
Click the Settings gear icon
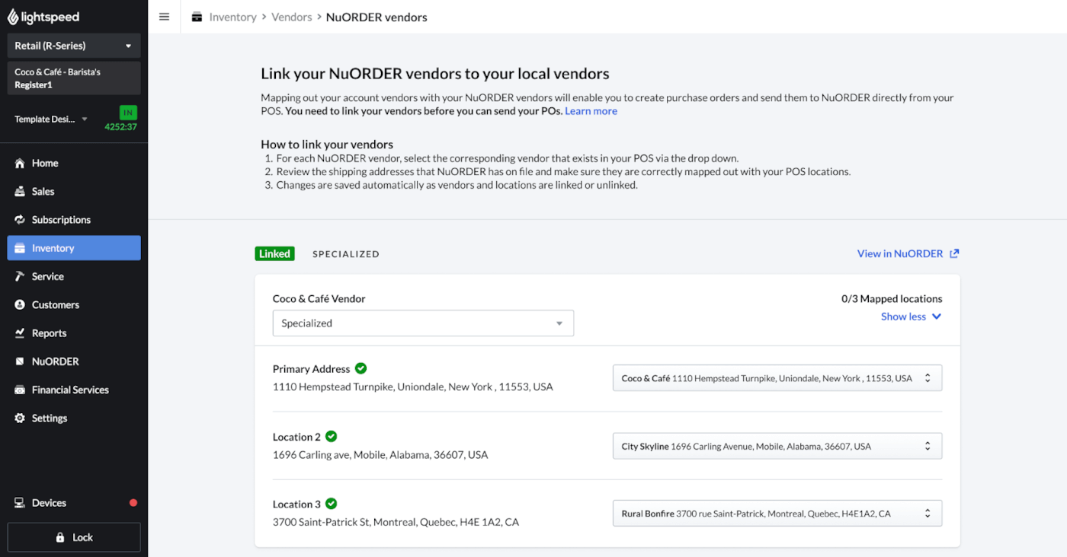click(x=20, y=418)
